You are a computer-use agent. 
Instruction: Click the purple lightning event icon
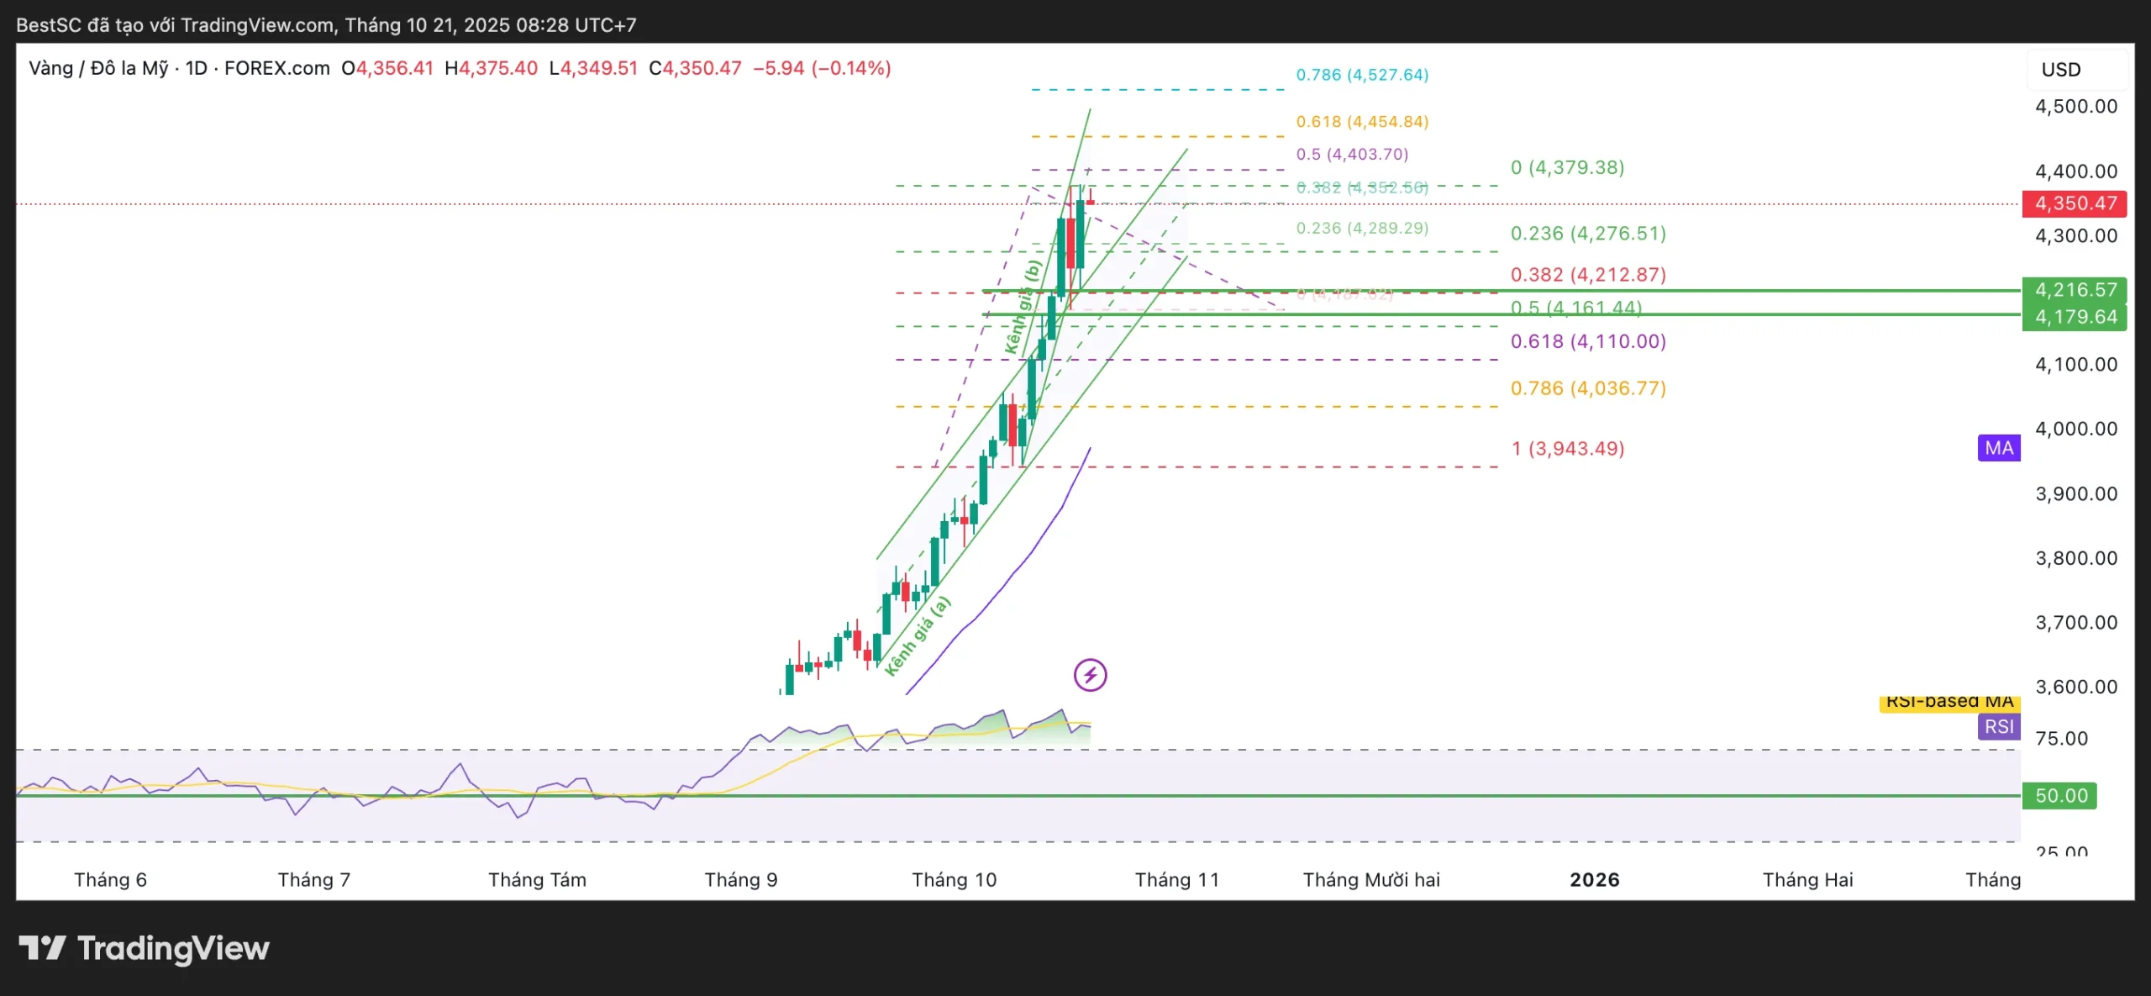[1090, 674]
